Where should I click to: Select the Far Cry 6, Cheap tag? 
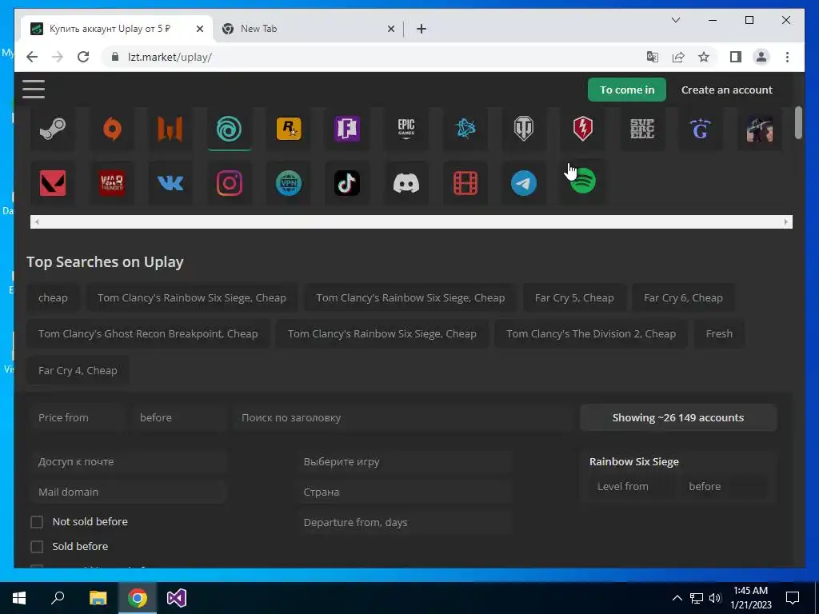[683, 297]
